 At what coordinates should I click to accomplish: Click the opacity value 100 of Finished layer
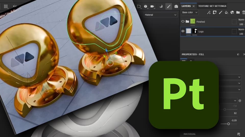point(241,24)
